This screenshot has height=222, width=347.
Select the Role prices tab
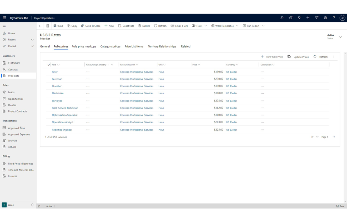tap(61, 46)
